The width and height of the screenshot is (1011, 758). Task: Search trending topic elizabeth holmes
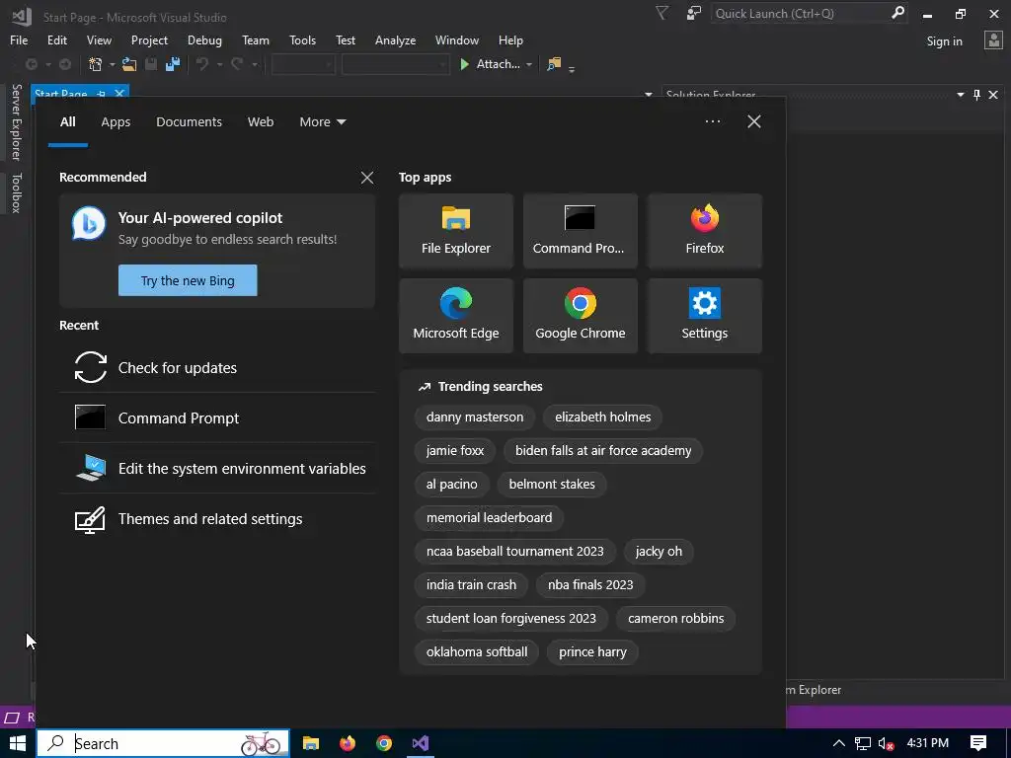603,417
